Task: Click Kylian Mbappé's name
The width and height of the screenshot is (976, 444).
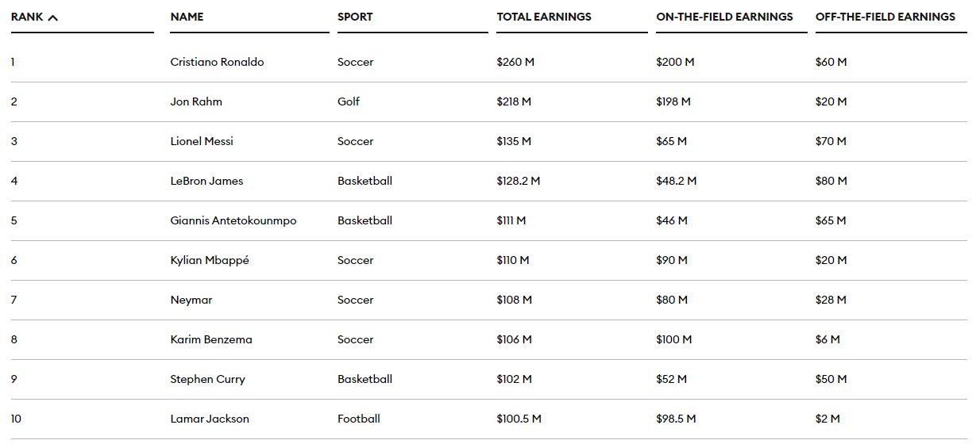Action: pyautogui.click(x=210, y=260)
